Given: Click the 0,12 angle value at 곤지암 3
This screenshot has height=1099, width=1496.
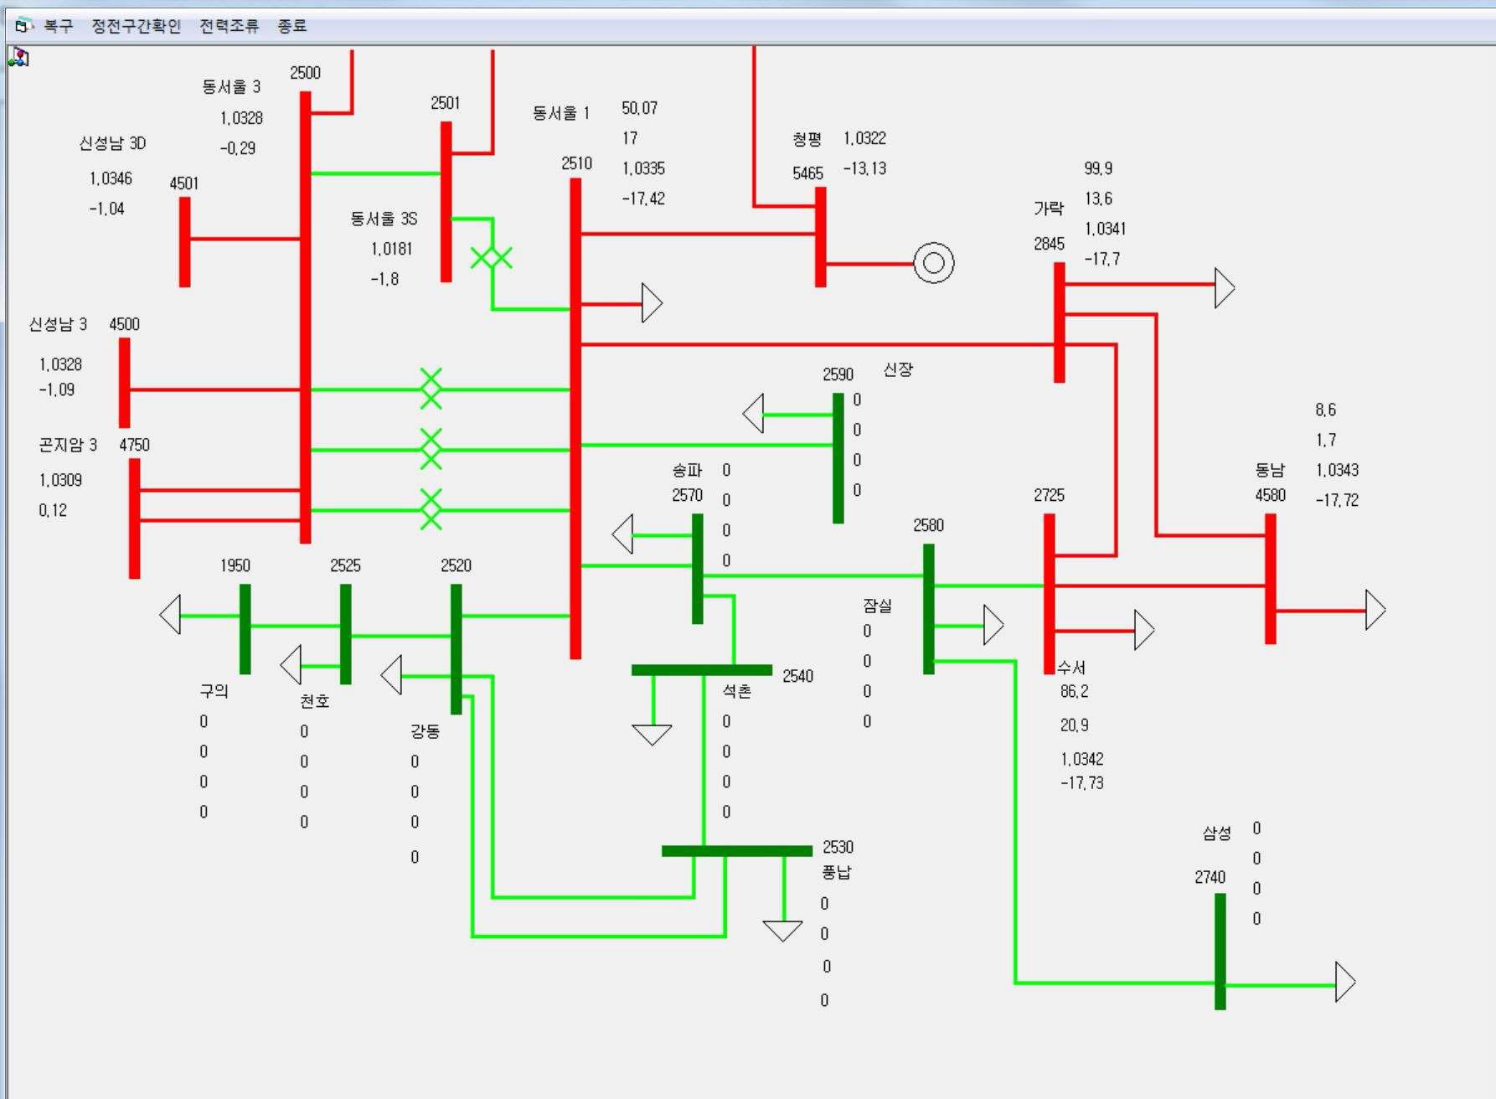Looking at the screenshot, I should [x=53, y=510].
